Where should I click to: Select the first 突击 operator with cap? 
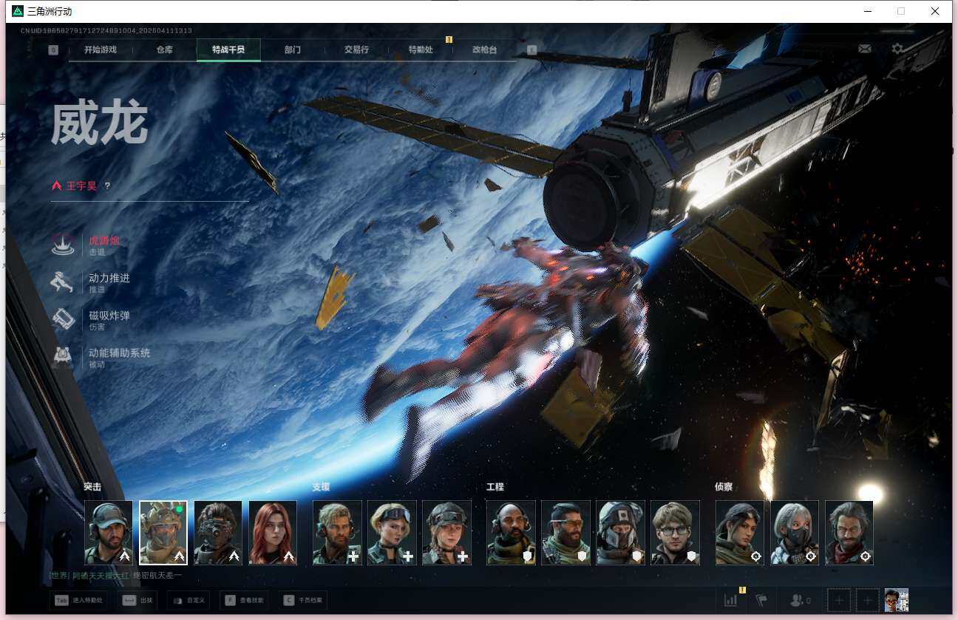click(x=109, y=533)
